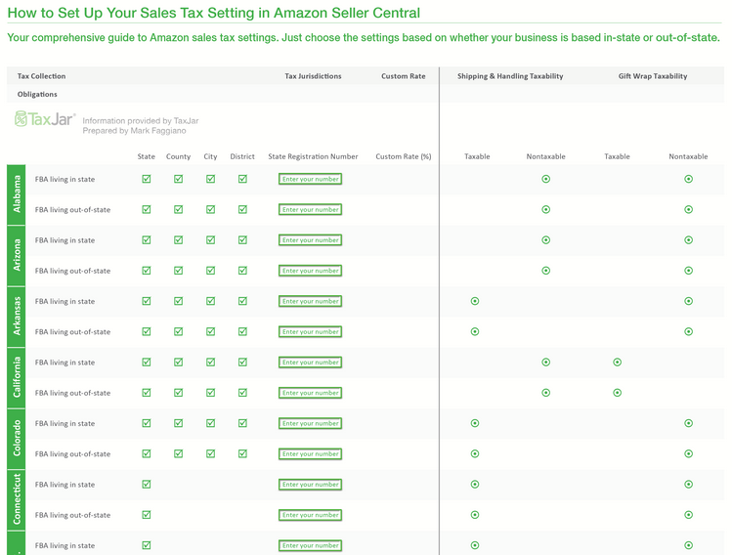Select shipping Taxable for Connecticut in-state row
The image size is (732, 555).
475,485
